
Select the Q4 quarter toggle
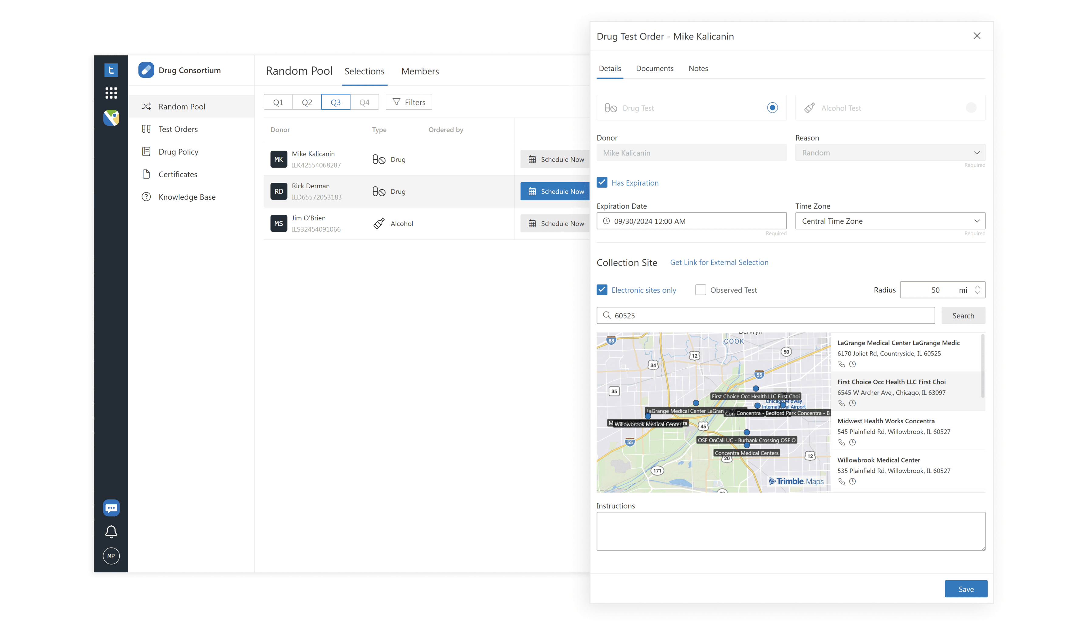point(364,102)
